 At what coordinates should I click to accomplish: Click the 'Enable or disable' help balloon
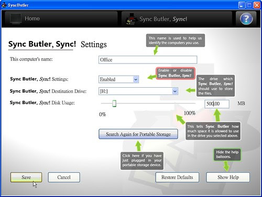175,73
